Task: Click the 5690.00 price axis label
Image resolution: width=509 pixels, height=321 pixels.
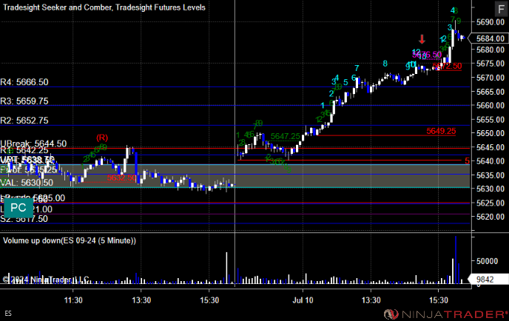Action: [491, 22]
